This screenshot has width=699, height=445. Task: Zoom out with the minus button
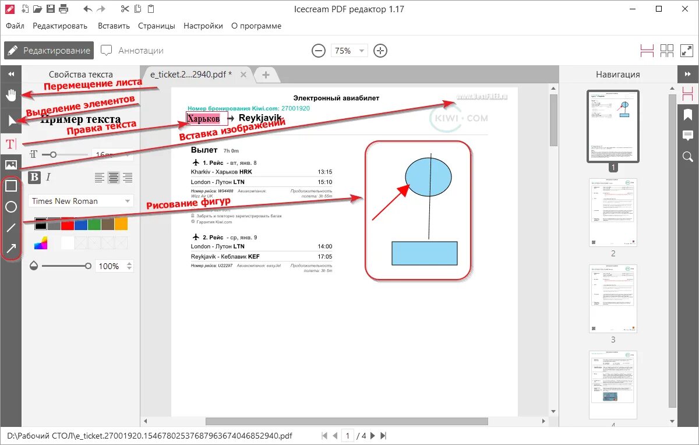click(318, 51)
